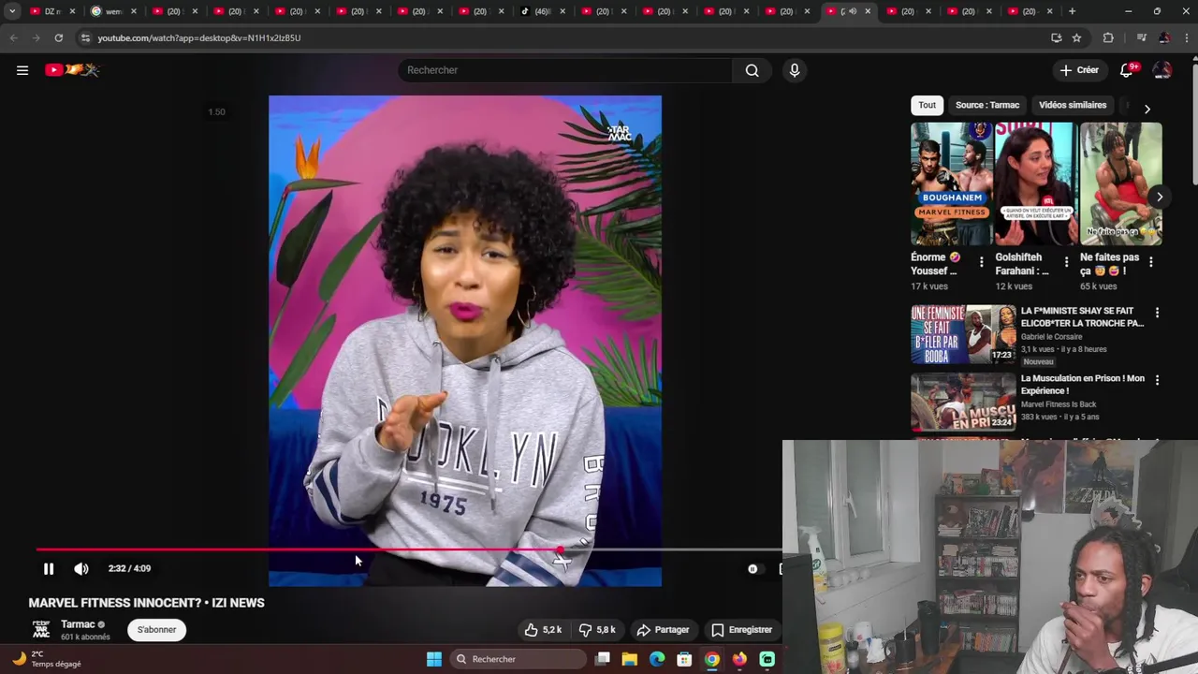View site information icon beside URL
1198x674 pixels.
pos(85,38)
